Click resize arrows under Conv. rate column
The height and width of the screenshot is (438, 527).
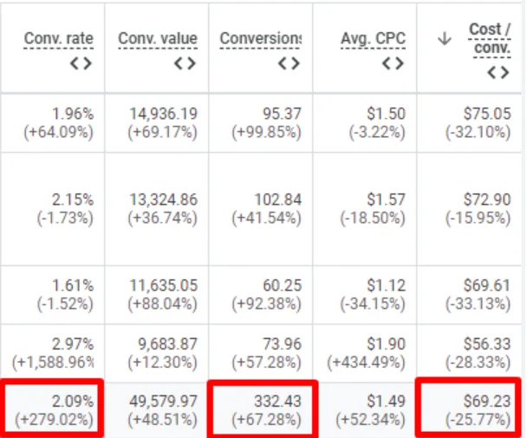tap(81, 62)
